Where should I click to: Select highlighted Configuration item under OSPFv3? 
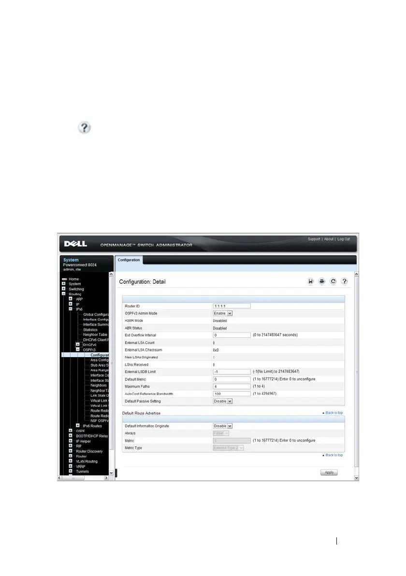(x=100, y=355)
